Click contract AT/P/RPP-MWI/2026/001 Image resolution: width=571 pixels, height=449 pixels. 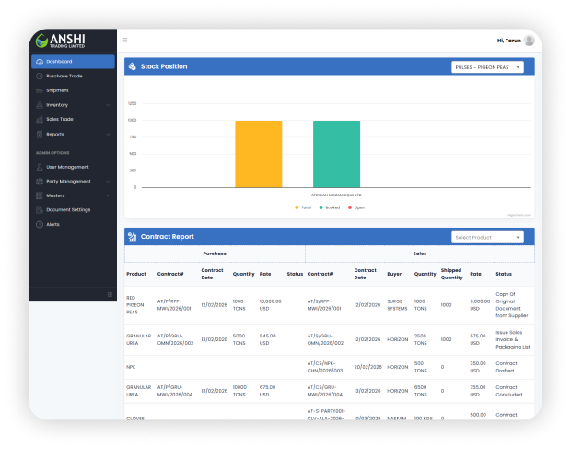174,305
